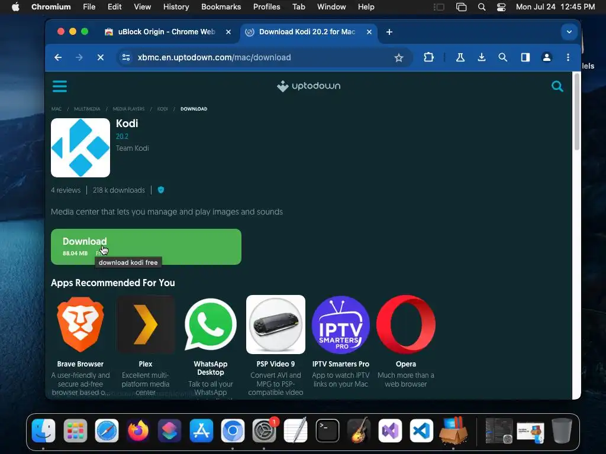Viewport: 606px width, 454px height.
Task: Open the Chromium three-dot menu
Action: coord(568,57)
